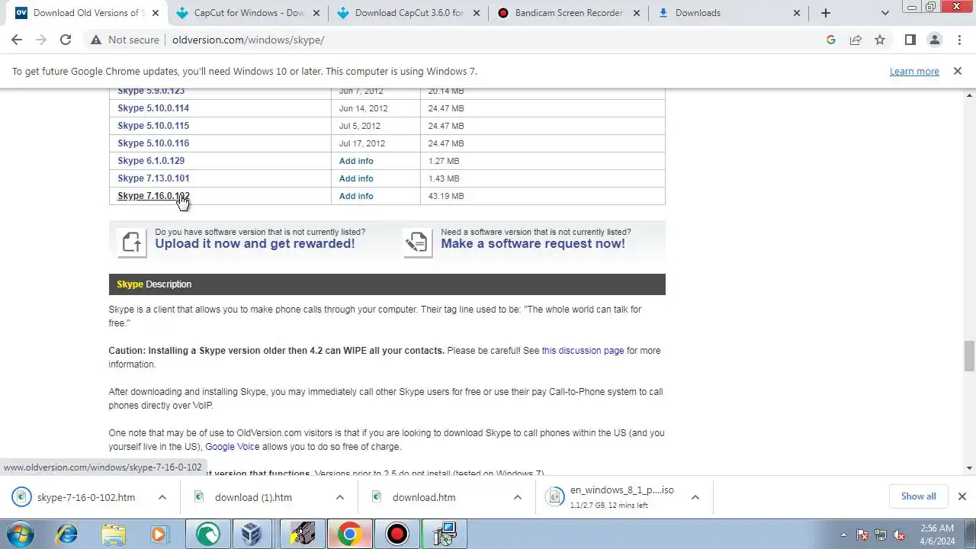976x549 pixels.
Task: Close the Downloads tab
Action: 797,13
